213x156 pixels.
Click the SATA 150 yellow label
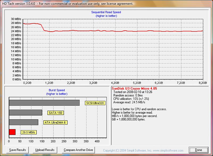(x=56, y=113)
